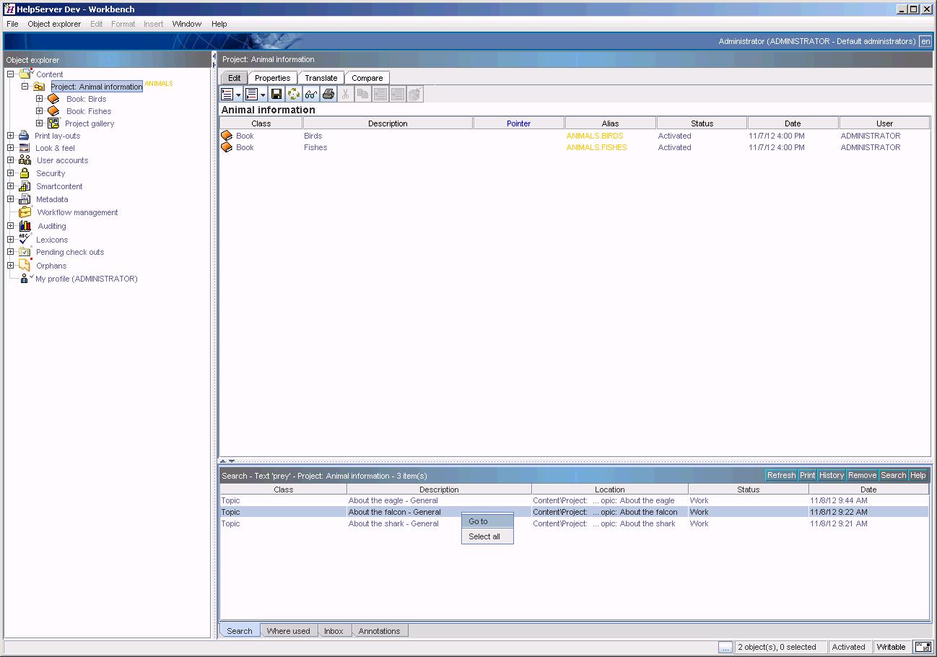Click the Book: Birds orange book icon
The width and height of the screenshot is (937, 657).
(53, 99)
